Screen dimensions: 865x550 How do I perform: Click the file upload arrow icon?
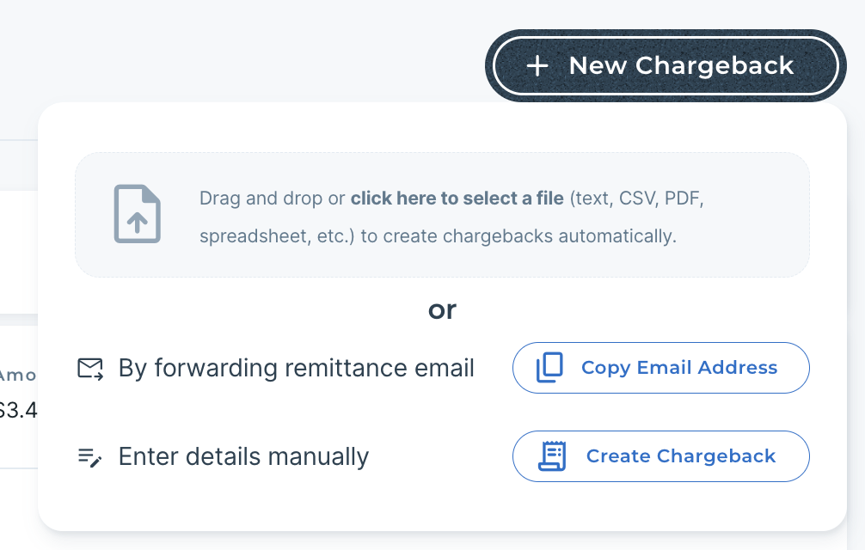[x=138, y=214]
